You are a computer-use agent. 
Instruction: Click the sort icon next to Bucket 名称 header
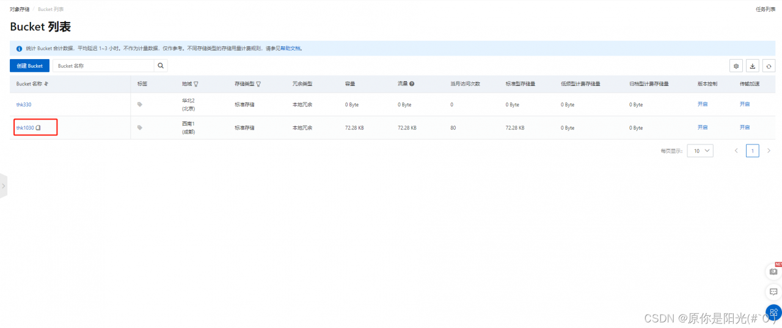(46, 84)
